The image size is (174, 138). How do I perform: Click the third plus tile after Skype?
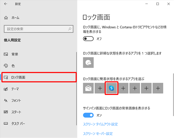coord(146,88)
